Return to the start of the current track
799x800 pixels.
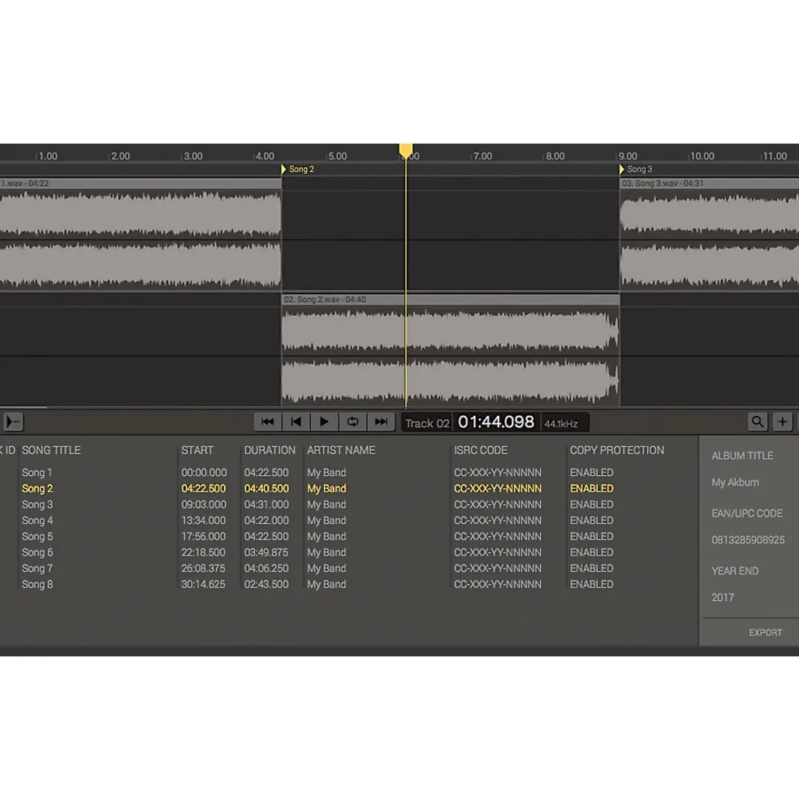(296, 422)
